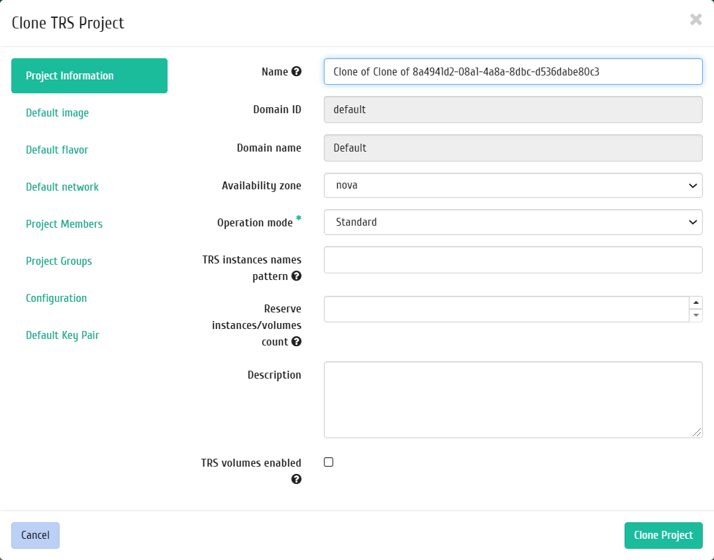Image resolution: width=714 pixels, height=560 pixels.
Task: Click the Operation mode label
Action: click(x=254, y=223)
